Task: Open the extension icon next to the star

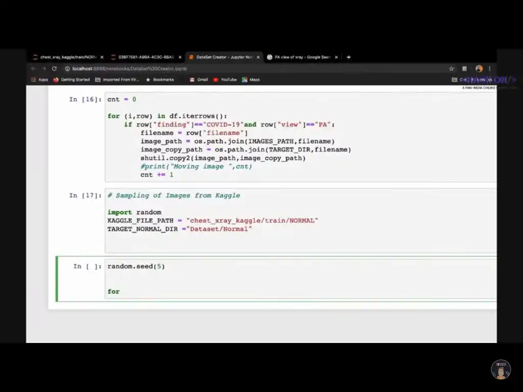Action: pyautogui.click(x=464, y=69)
